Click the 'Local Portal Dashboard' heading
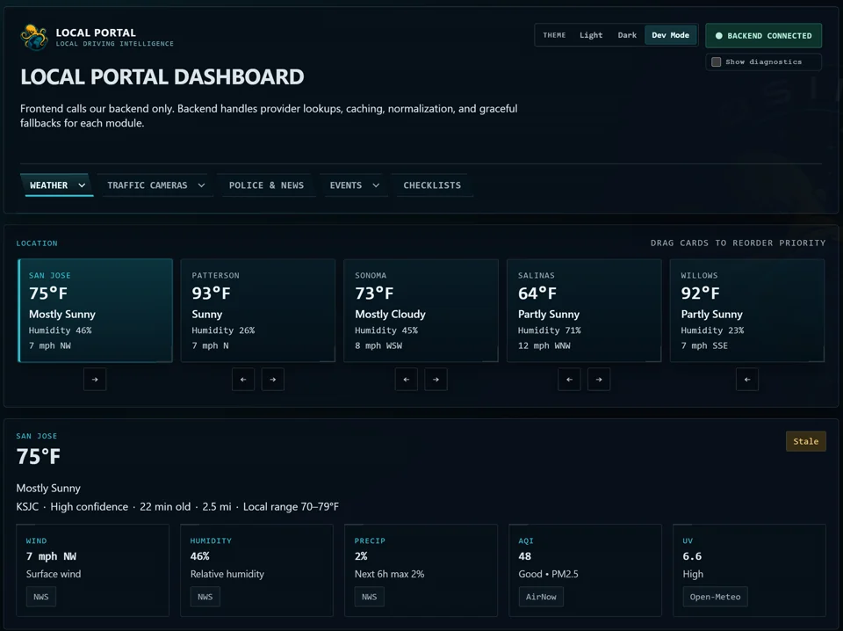843x631 pixels. 162,77
